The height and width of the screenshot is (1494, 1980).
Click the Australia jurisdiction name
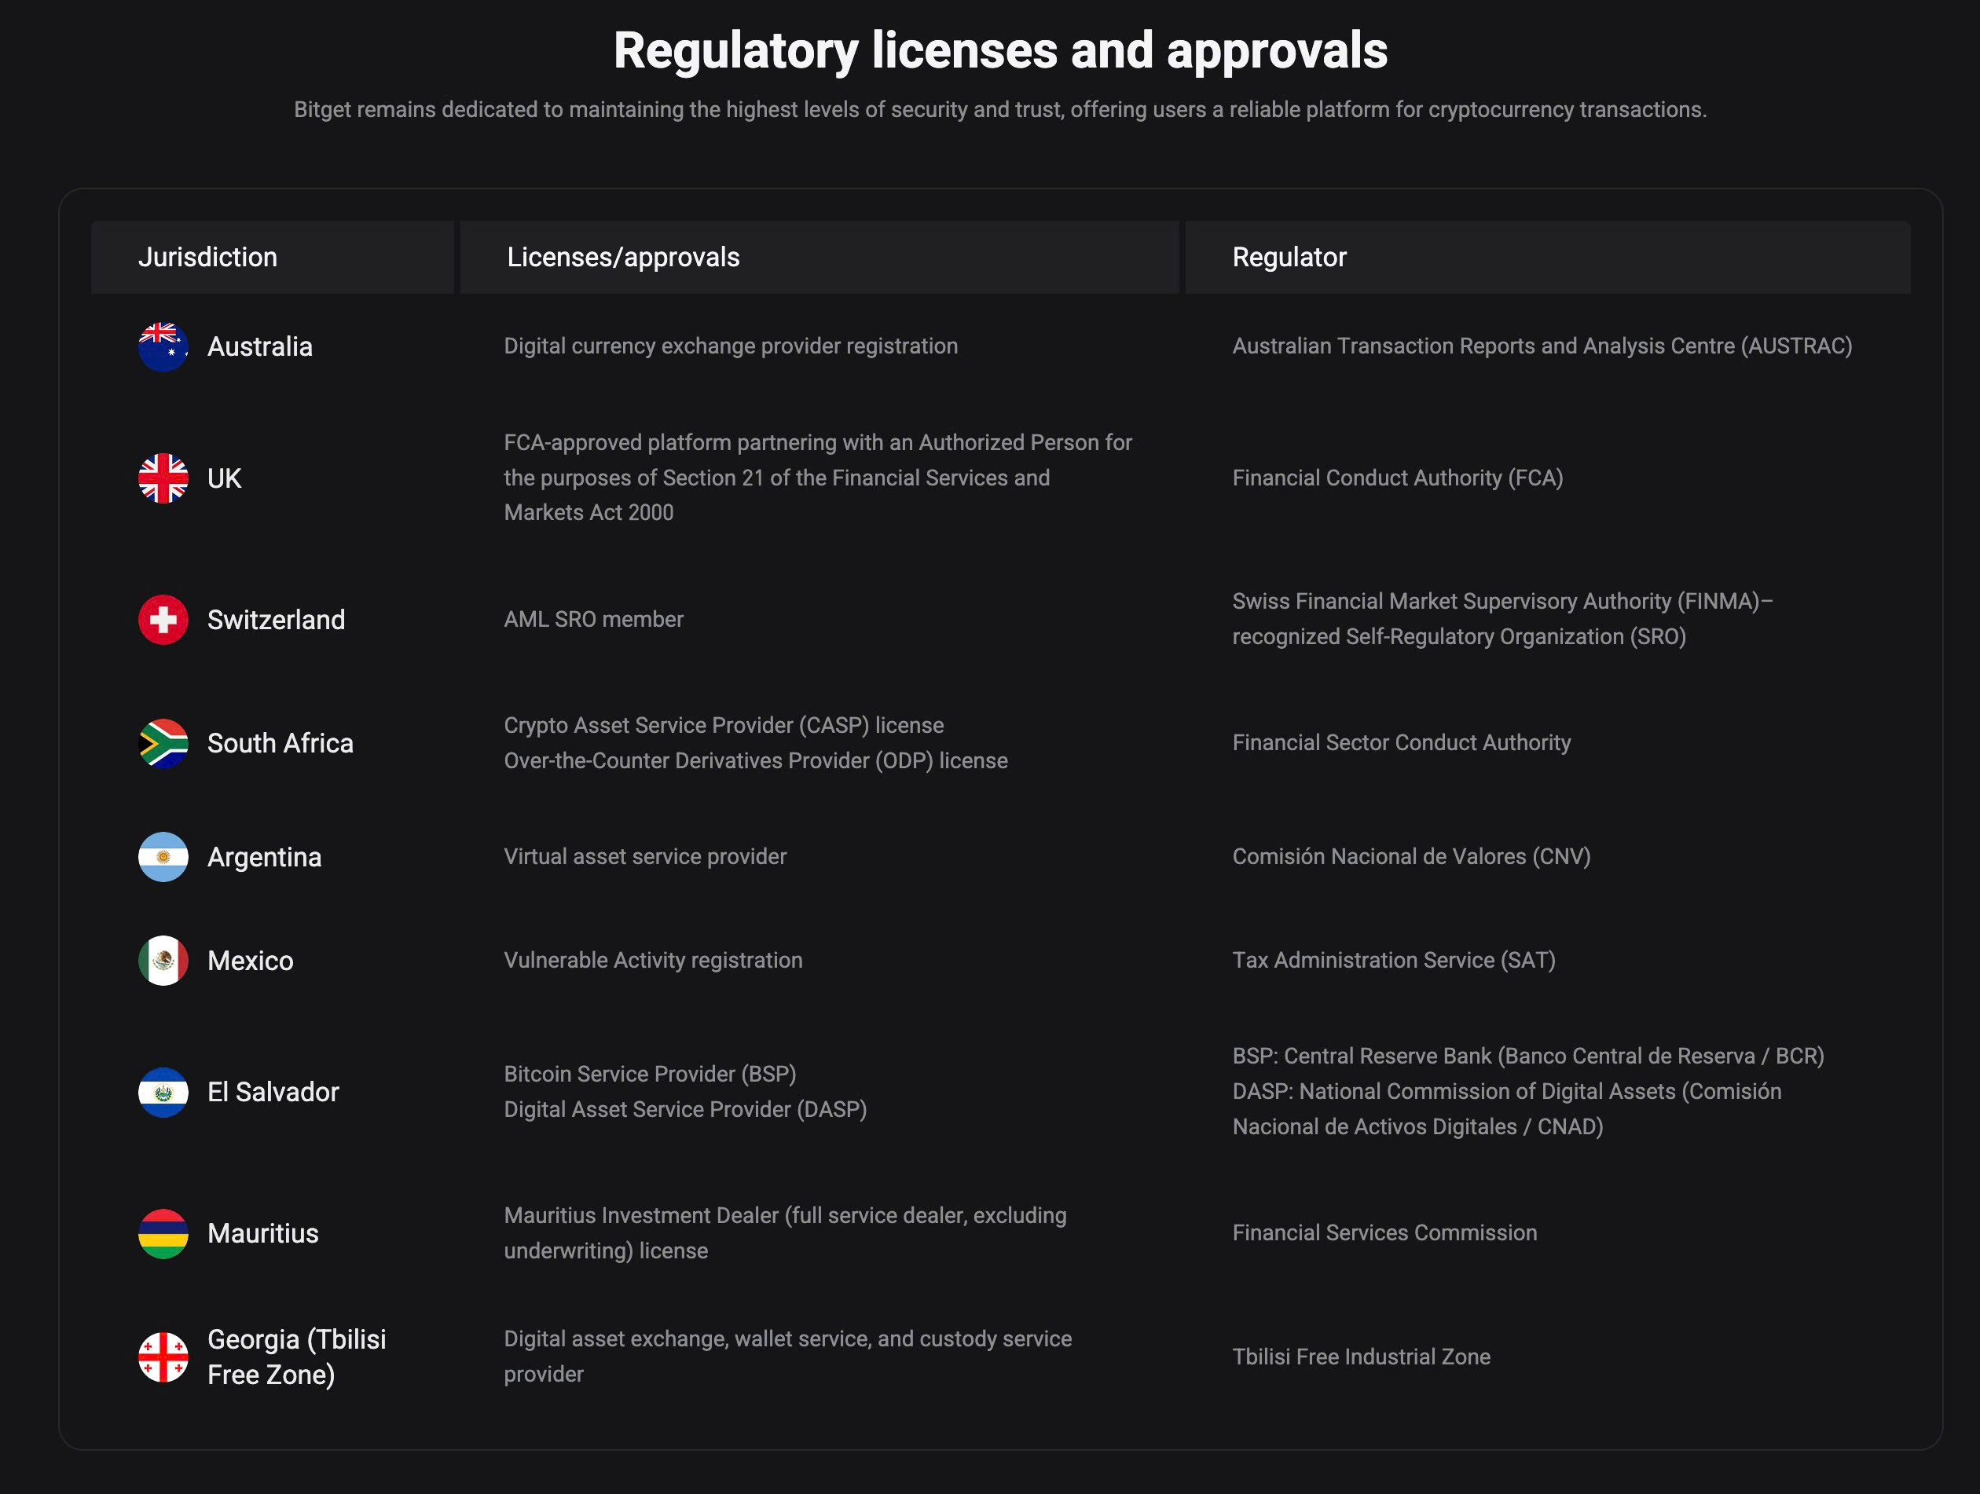click(x=259, y=347)
